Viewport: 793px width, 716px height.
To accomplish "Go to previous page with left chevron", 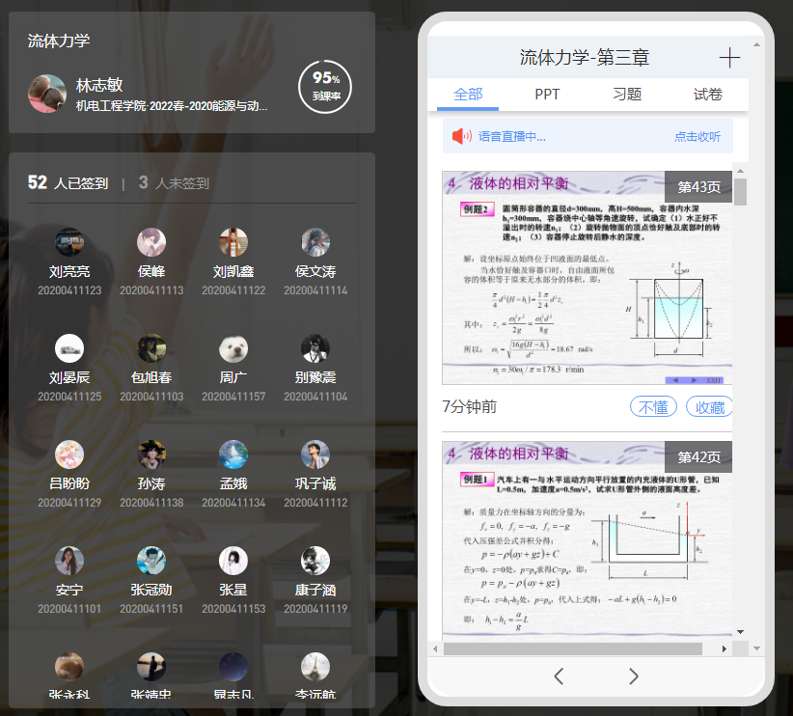I will [x=559, y=675].
